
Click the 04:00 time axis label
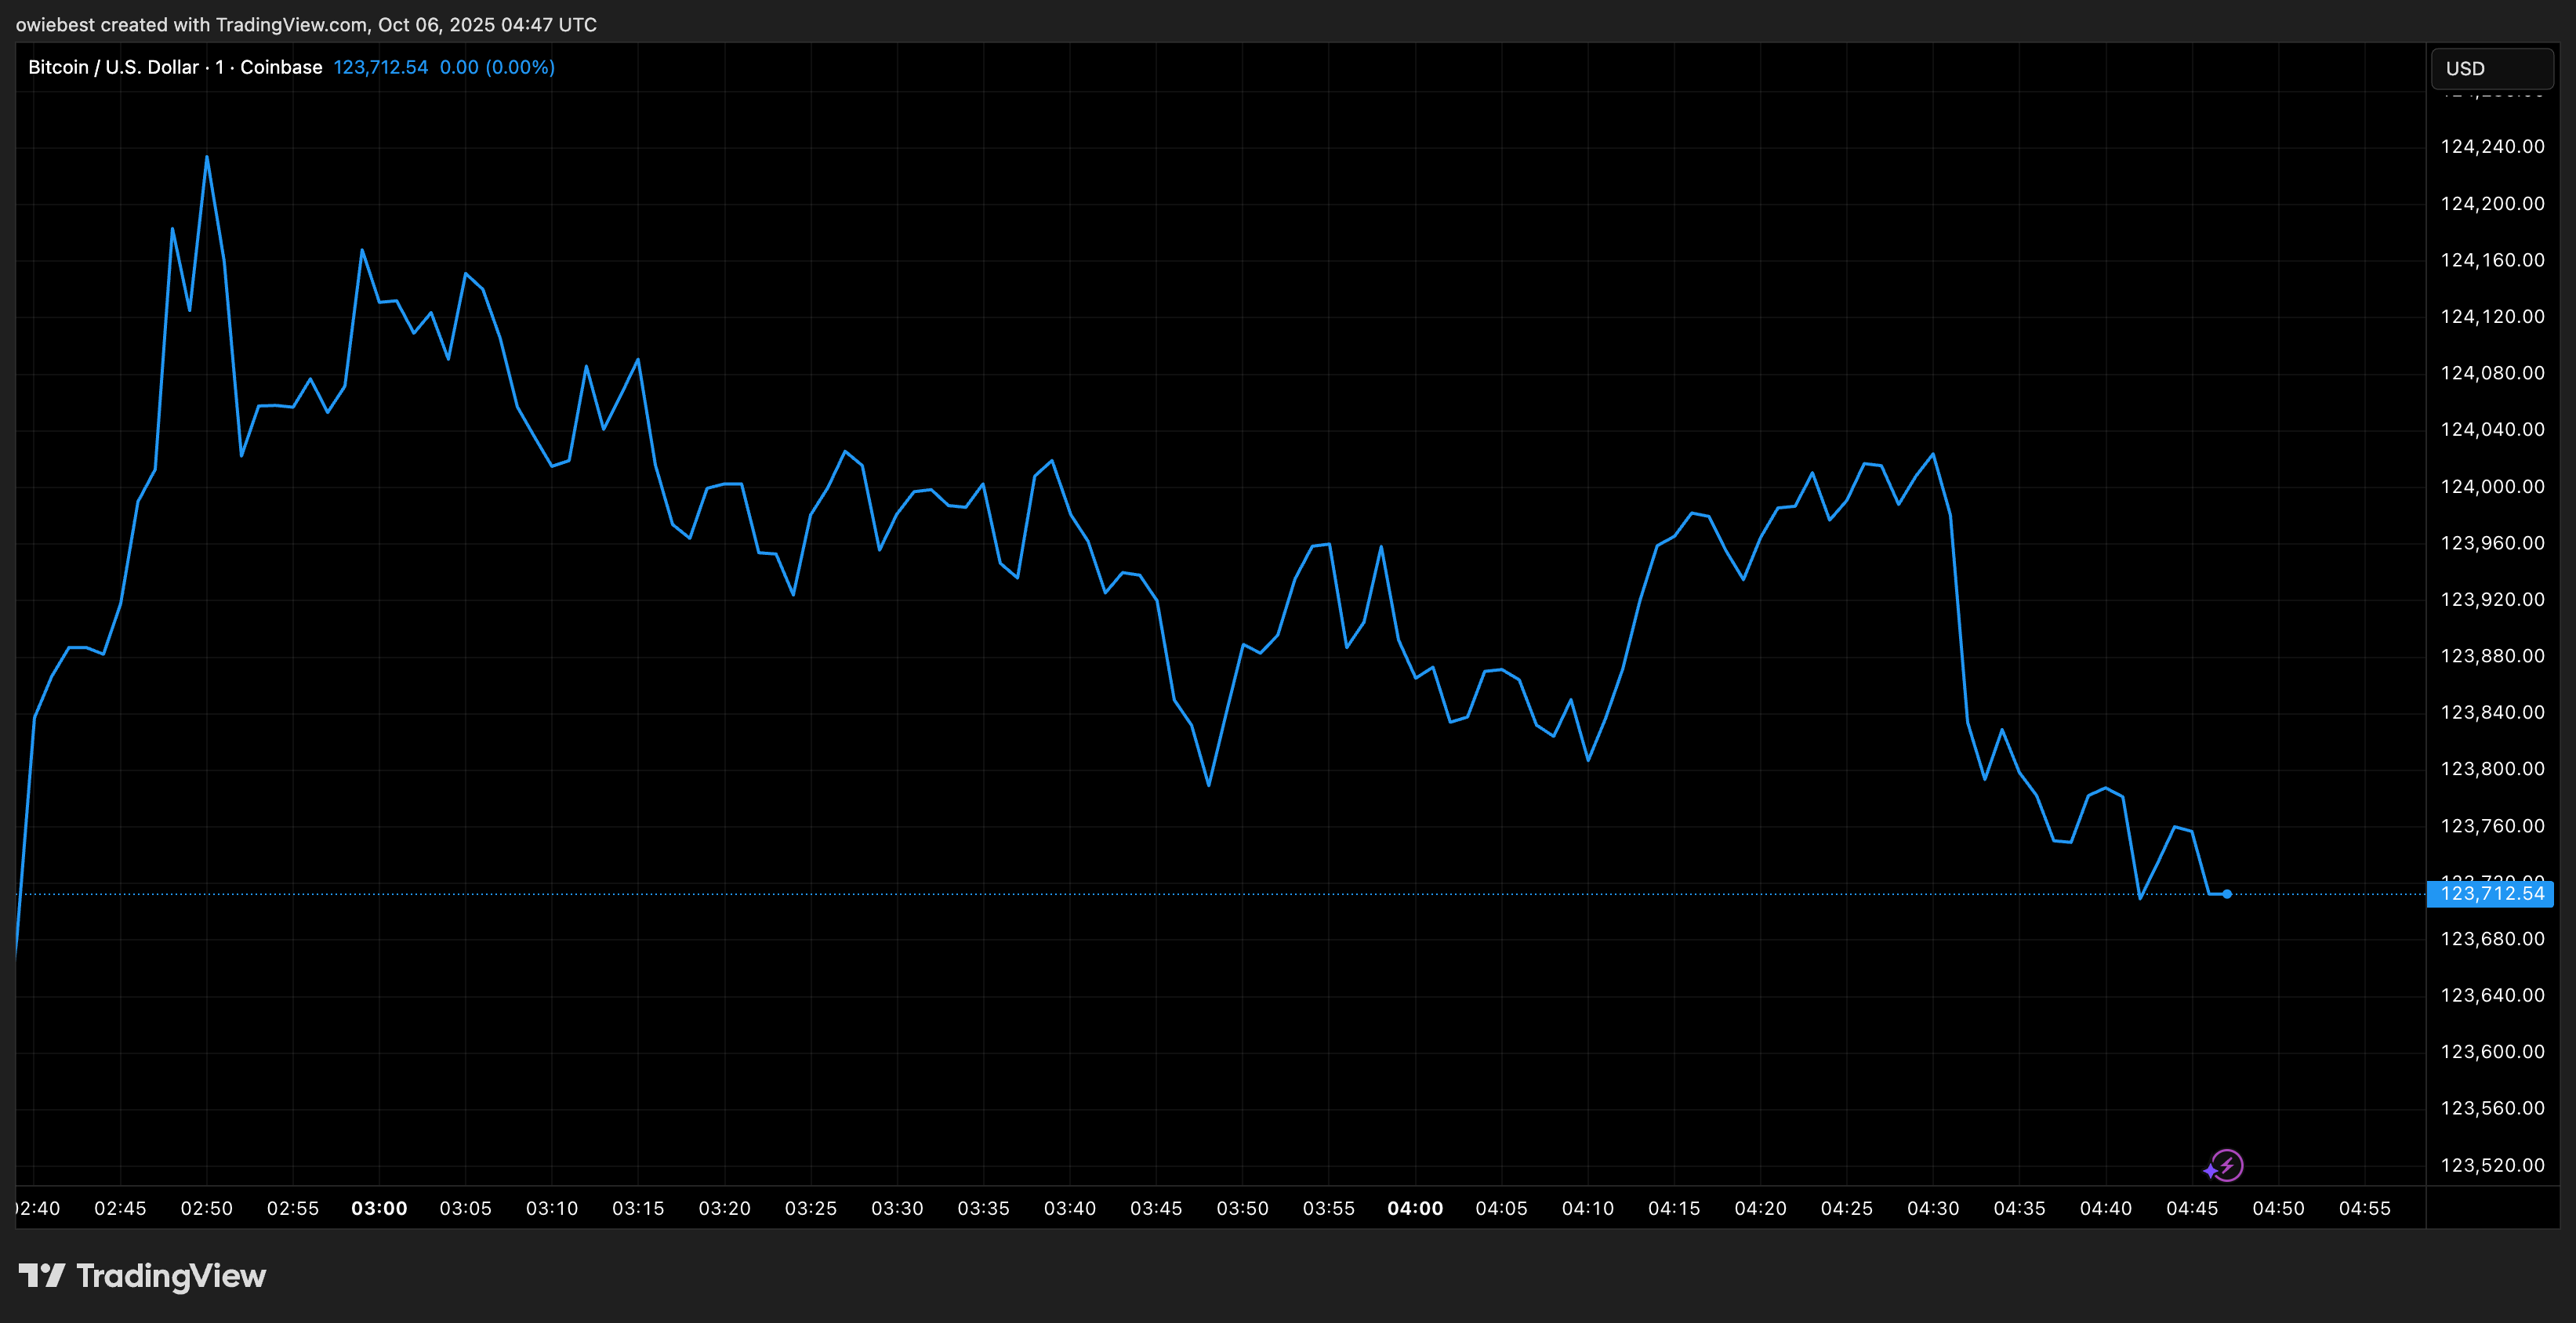[x=1415, y=1208]
